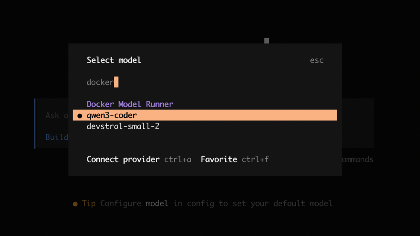Click the dimmed Ask prompt input behind dialog
Screen dimensions: 420x236
(57, 115)
